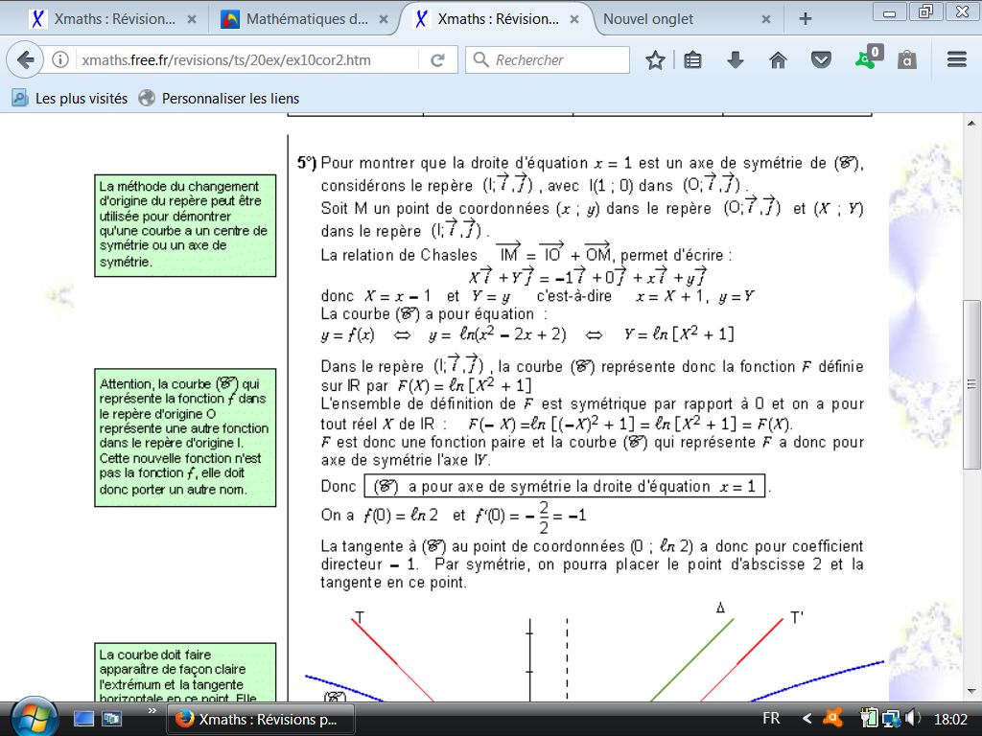The image size is (982, 736).
Task: Click the network tray icon
Action: (x=892, y=719)
